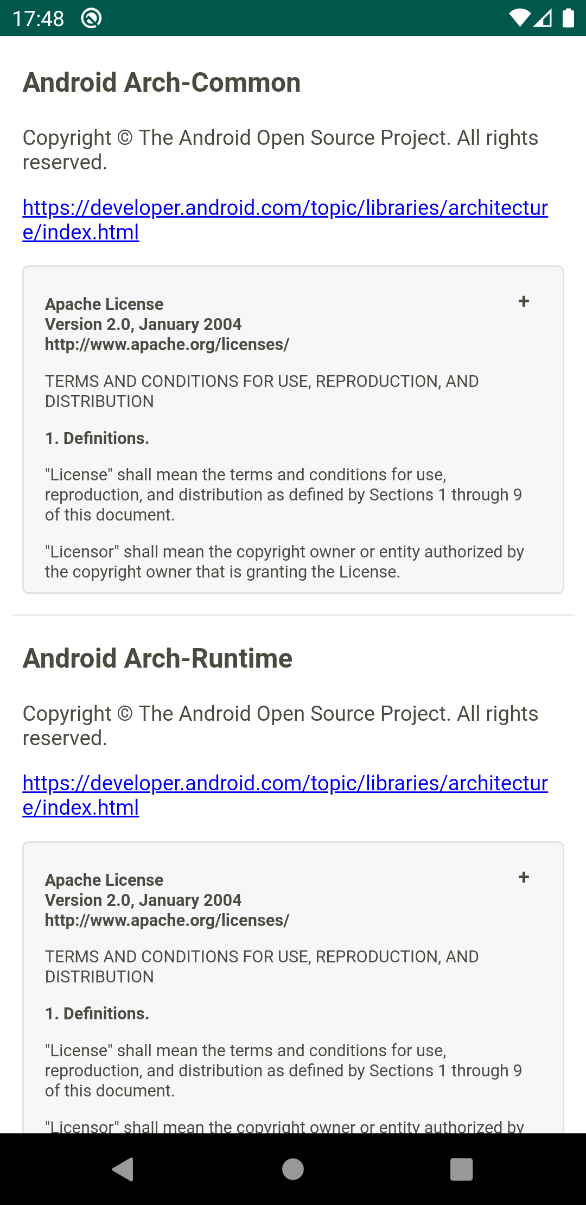Expand the Arch-Runtime Apache License with plus icon

tap(524, 877)
